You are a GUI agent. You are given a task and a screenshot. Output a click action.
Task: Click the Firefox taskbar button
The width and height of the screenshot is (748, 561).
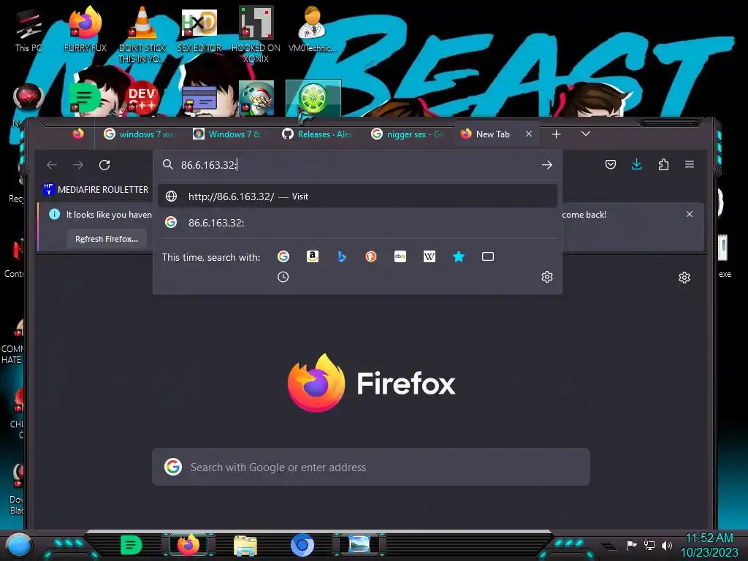pyautogui.click(x=188, y=545)
